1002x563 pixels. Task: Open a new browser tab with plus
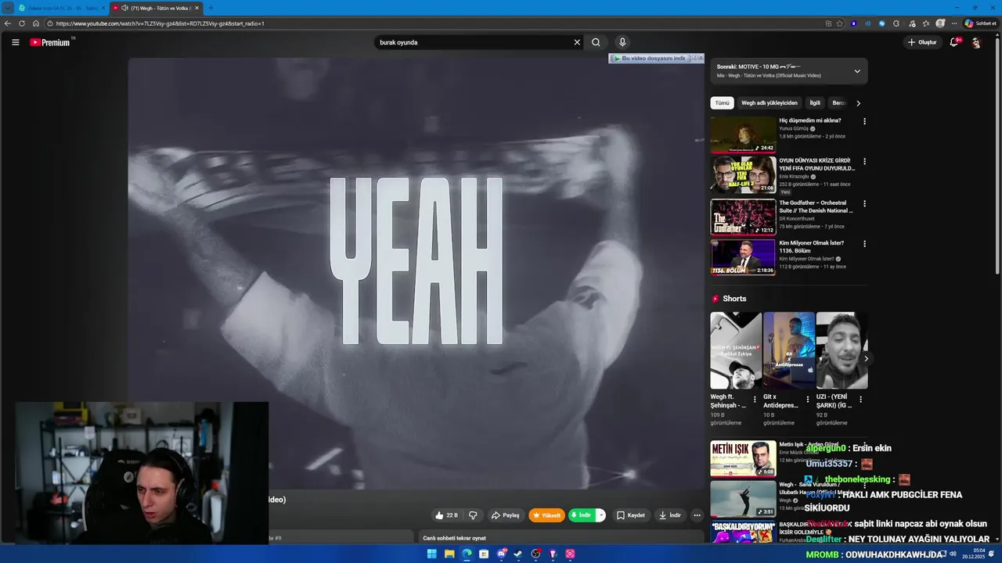211,8
